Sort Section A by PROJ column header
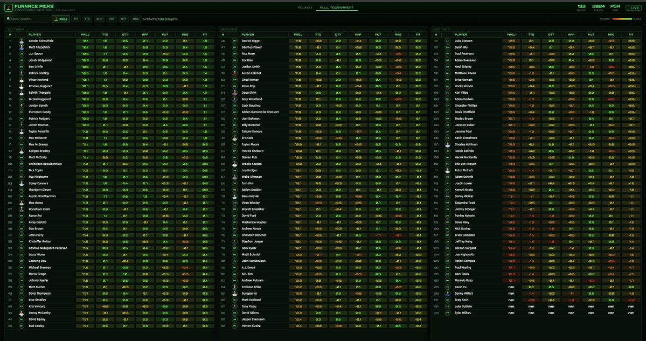 click(x=85, y=34)
